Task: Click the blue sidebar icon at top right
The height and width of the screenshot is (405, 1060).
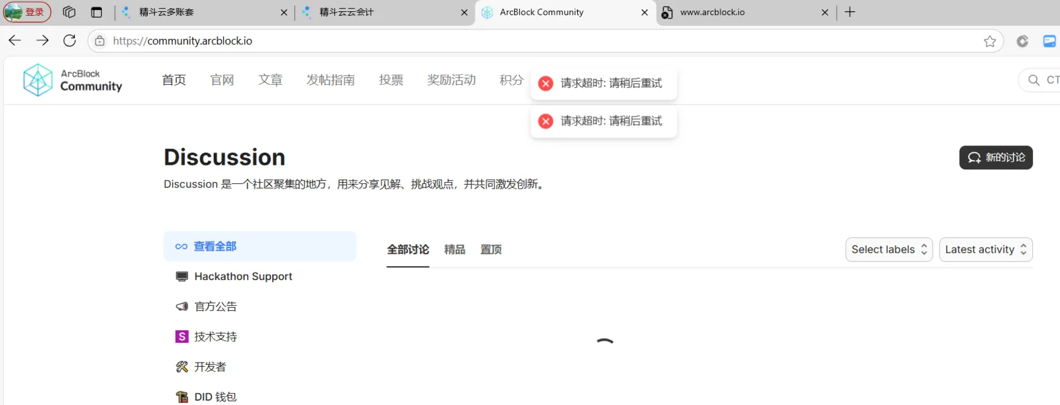Action: pyautogui.click(x=1049, y=41)
